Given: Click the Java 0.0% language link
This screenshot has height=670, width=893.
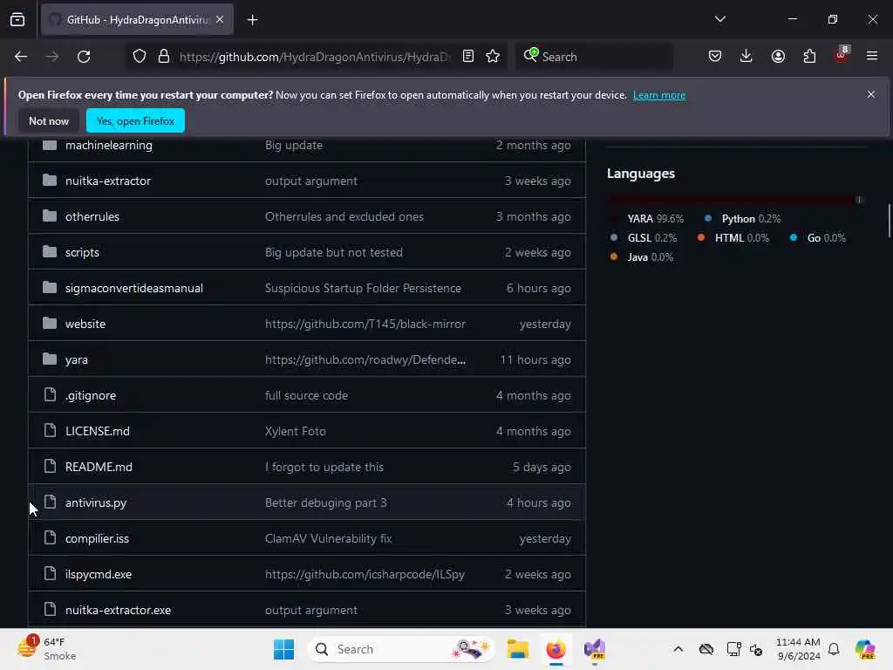Looking at the screenshot, I should tap(642, 257).
